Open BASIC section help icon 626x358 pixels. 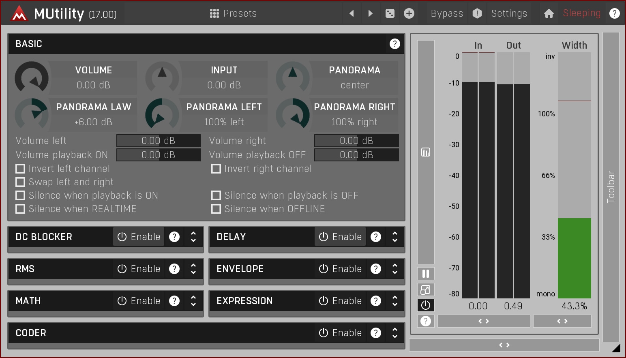[x=394, y=44]
